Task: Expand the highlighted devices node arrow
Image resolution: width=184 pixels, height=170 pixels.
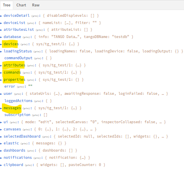Action: coord(1,44)
